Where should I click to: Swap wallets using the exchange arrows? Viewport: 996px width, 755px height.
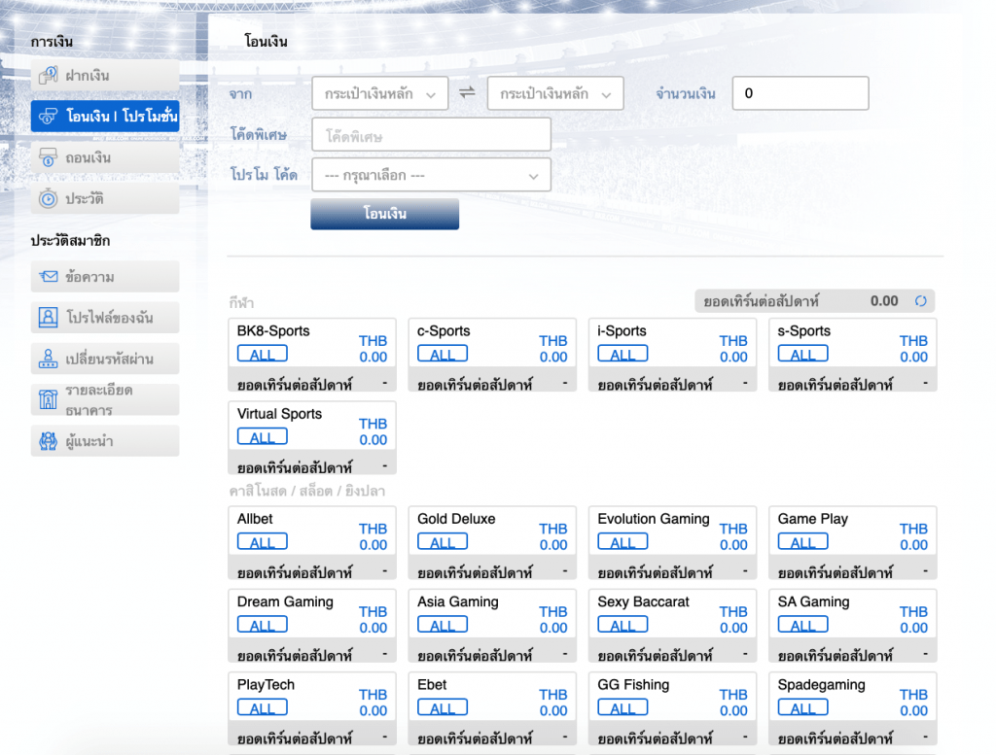[x=467, y=92]
